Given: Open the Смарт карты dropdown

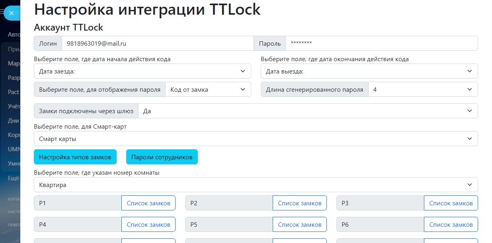Looking at the screenshot, I should point(256,139).
